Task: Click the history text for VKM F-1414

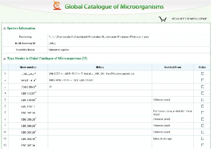Action: (x=71, y=80)
